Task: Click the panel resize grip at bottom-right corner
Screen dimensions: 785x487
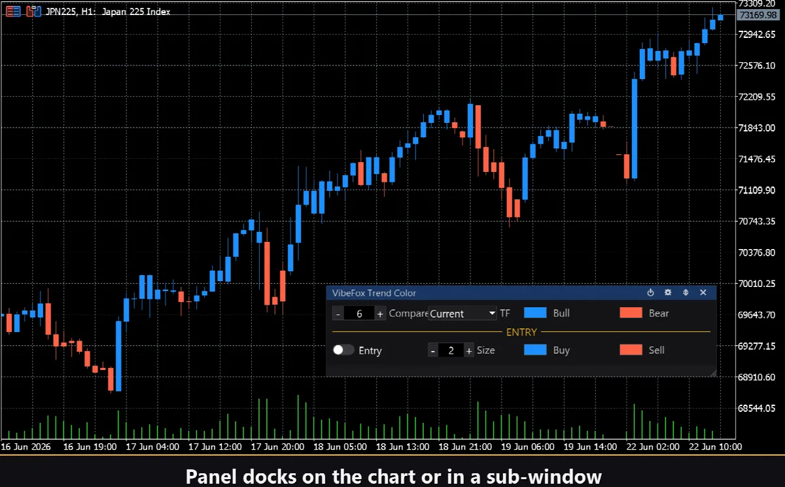Action: pos(712,372)
